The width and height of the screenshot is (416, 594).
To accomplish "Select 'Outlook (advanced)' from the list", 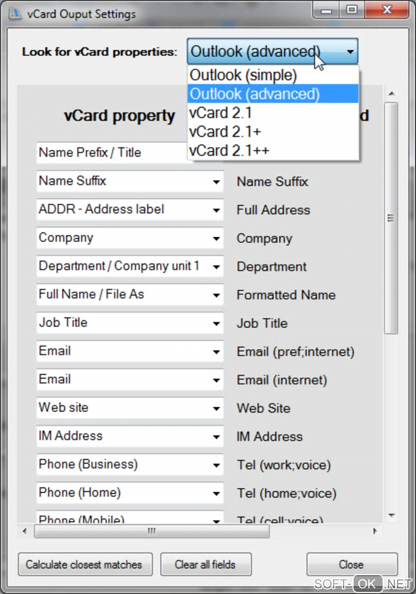I will (273, 94).
